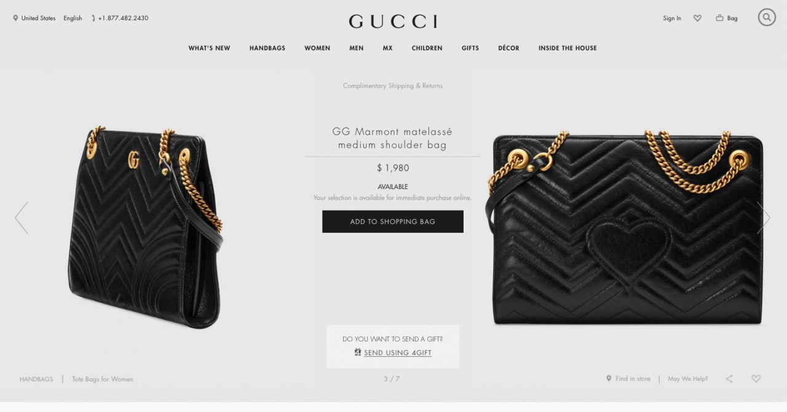Click the United States location pin
Screen dimensions: 787x412
pyautogui.click(x=15, y=18)
